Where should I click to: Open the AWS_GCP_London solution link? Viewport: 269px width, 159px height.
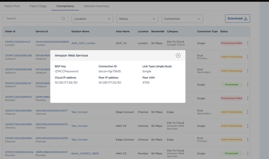[83, 43]
